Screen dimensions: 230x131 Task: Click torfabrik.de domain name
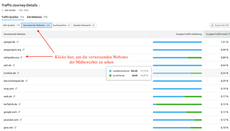(10, 104)
